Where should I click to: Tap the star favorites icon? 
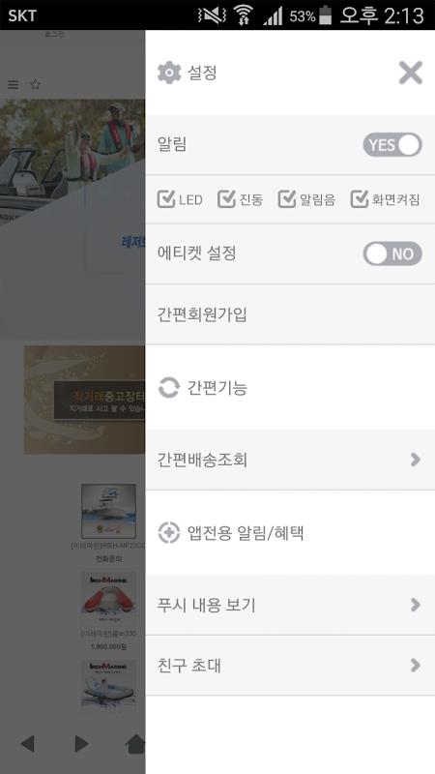pyautogui.click(x=35, y=84)
